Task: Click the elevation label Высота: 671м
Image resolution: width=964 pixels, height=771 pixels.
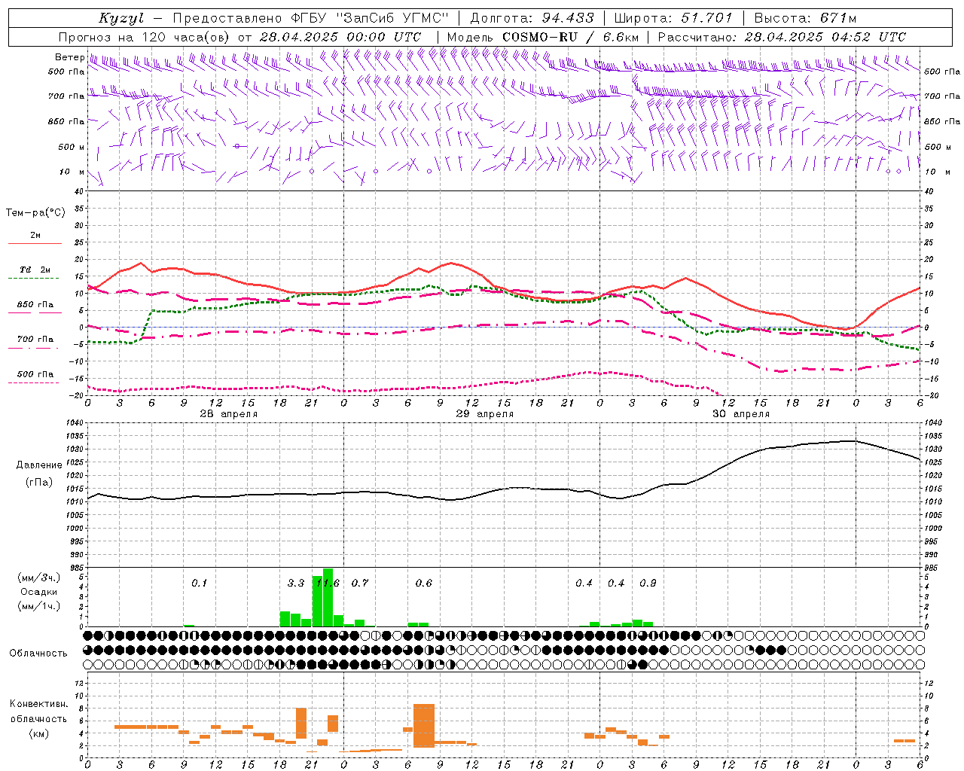Action: [805, 18]
